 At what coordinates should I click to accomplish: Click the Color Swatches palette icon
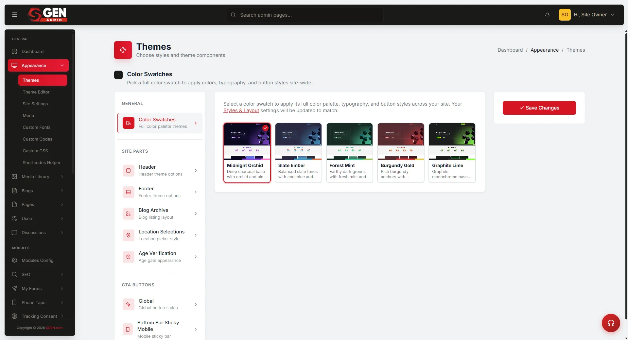coord(128,123)
